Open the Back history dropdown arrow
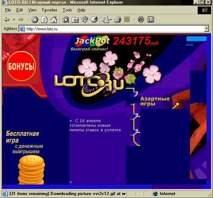Image resolution: width=213 pixels, height=198 pixels. point(14,20)
